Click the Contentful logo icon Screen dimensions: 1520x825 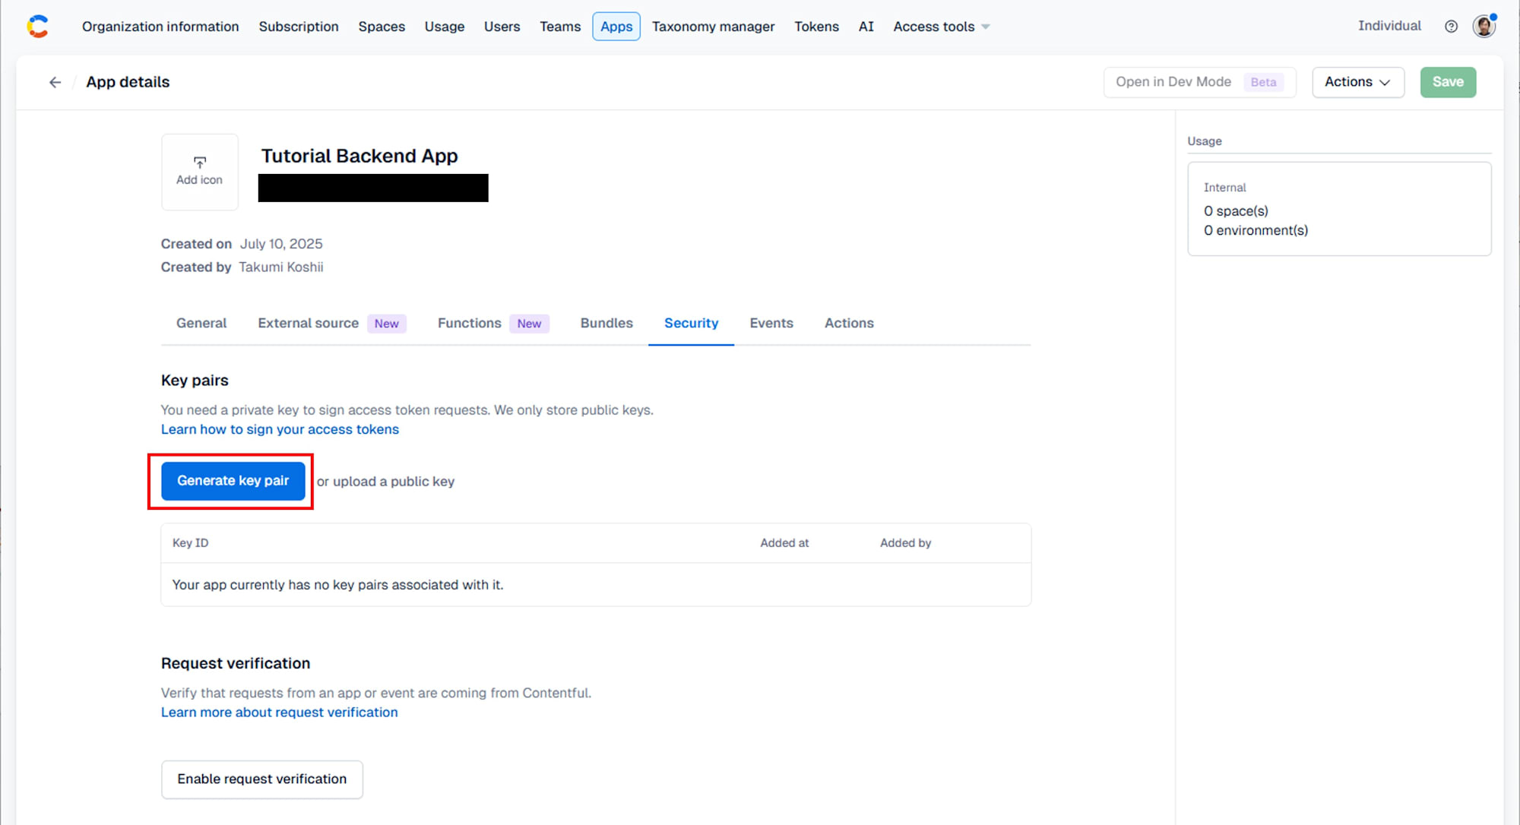(x=37, y=27)
